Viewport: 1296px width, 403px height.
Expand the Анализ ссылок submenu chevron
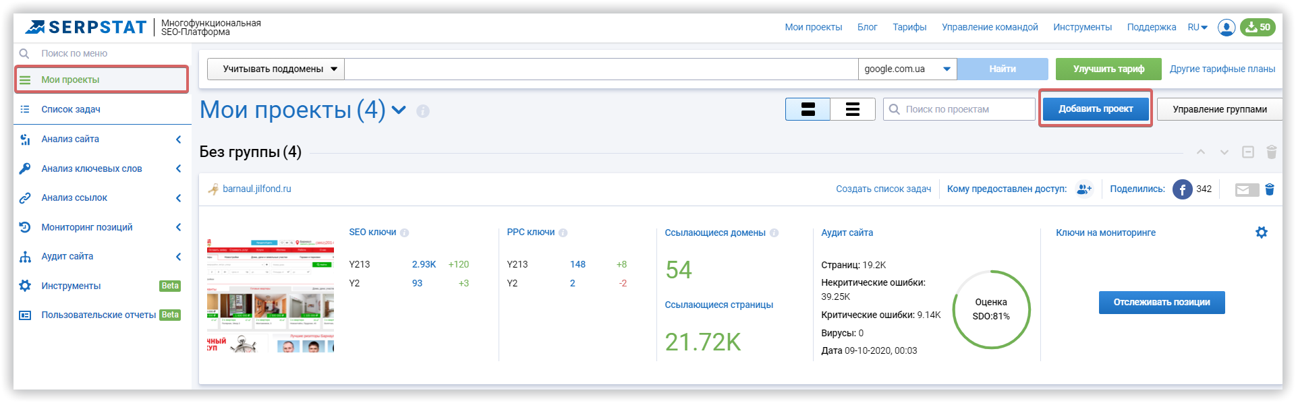pos(179,198)
